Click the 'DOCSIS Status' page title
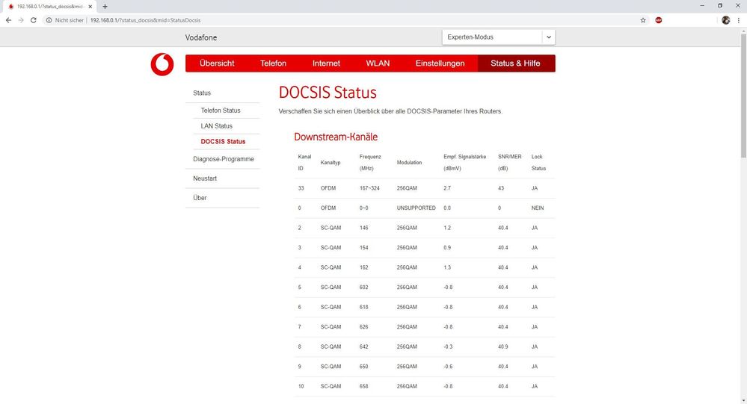This screenshot has width=747, height=404. coord(328,93)
